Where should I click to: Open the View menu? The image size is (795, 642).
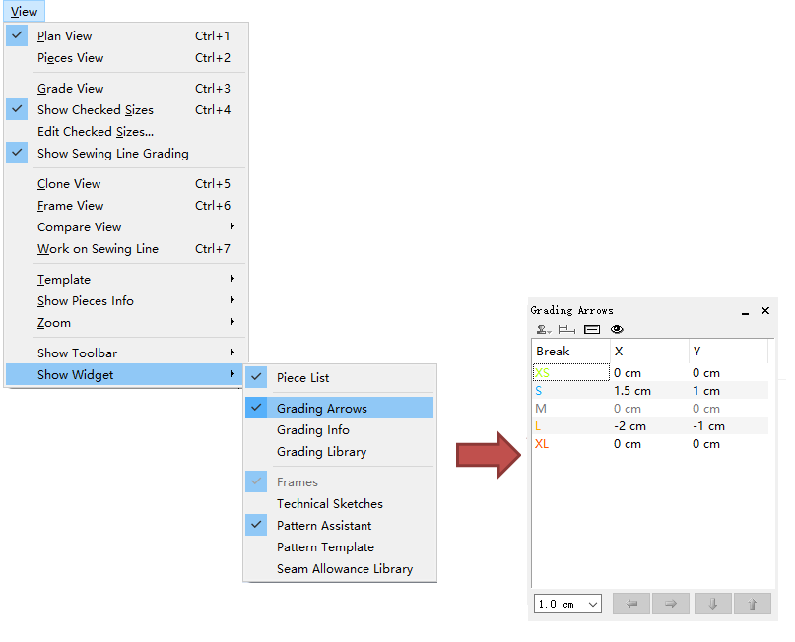coord(24,12)
